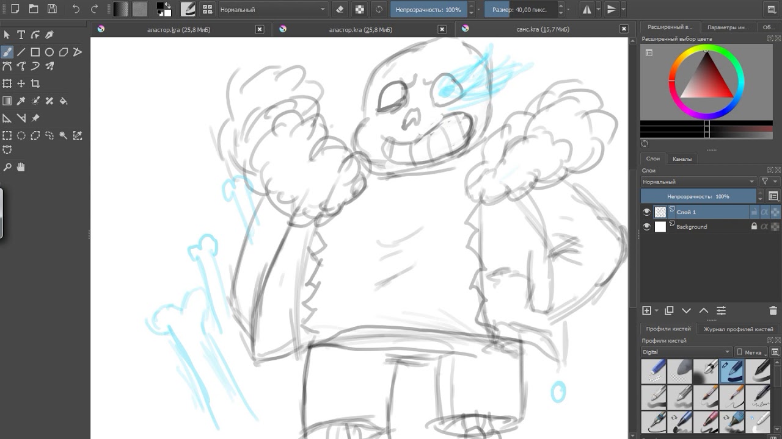Select the Gradient tool in toolbox
Viewport: 782px width, 439px height.
click(7, 101)
